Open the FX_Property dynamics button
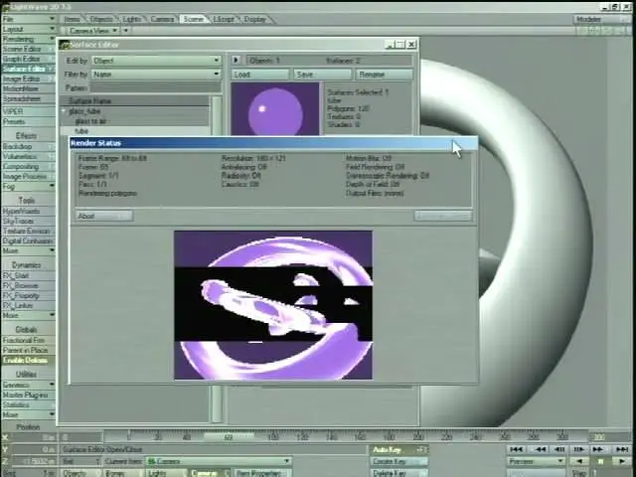The height and width of the screenshot is (477, 636). [29, 296]
